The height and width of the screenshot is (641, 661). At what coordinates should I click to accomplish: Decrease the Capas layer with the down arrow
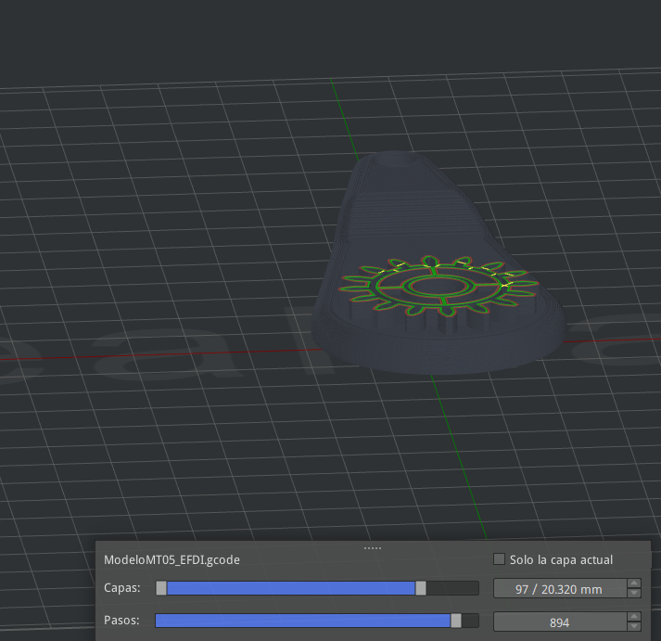tap(634, 594)
